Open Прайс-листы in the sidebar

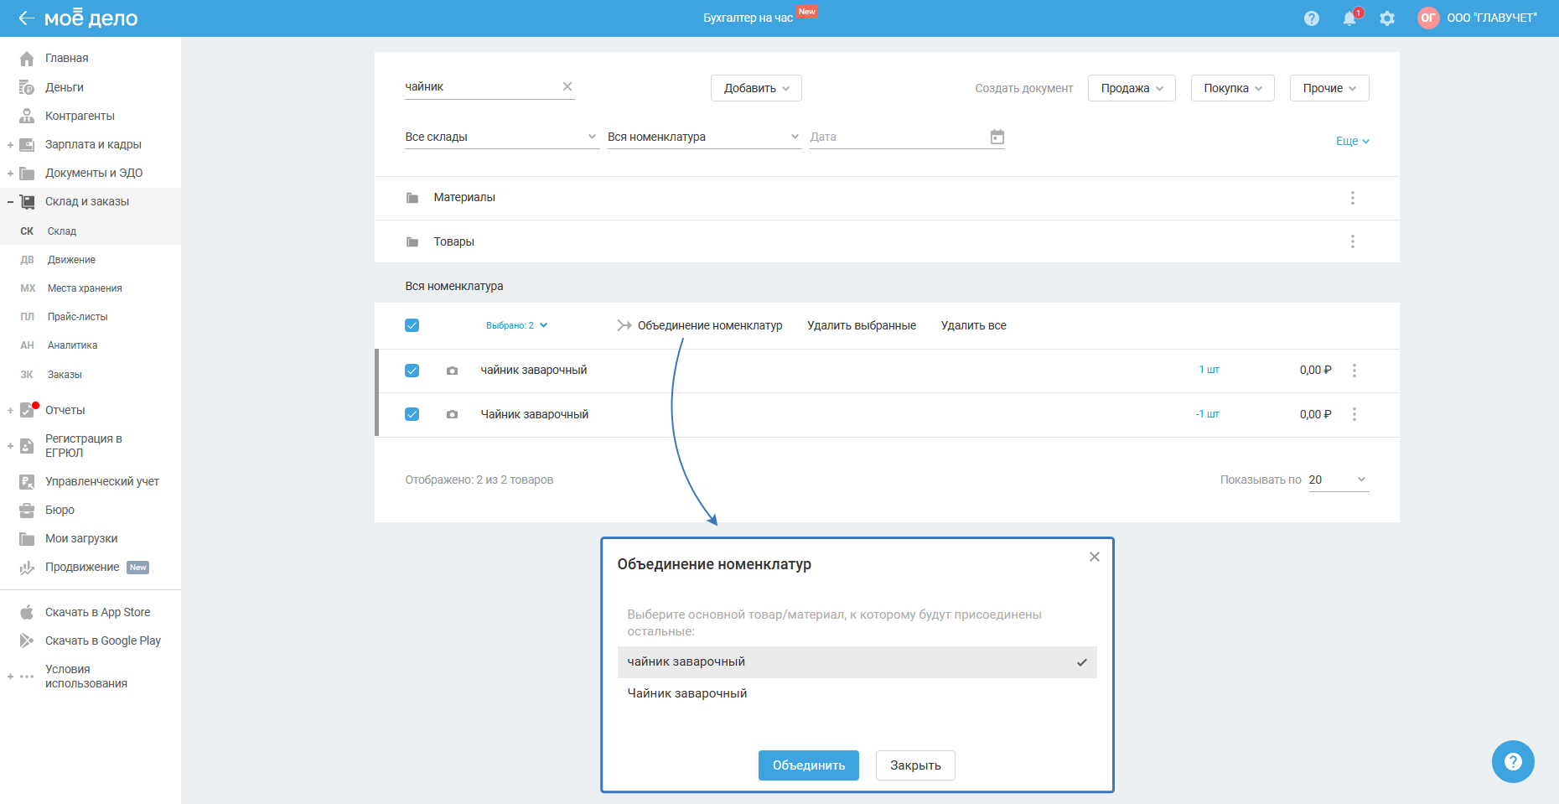77,317
